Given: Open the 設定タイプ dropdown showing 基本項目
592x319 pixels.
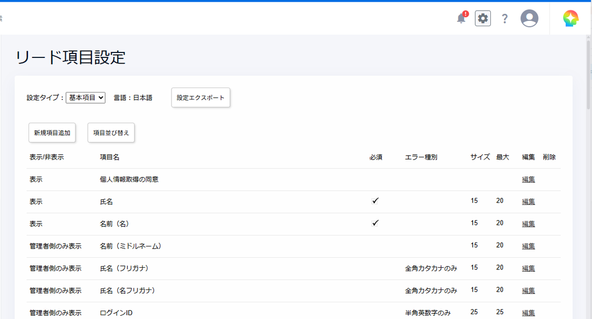Looking at the screenshot, I should (85, 98).
